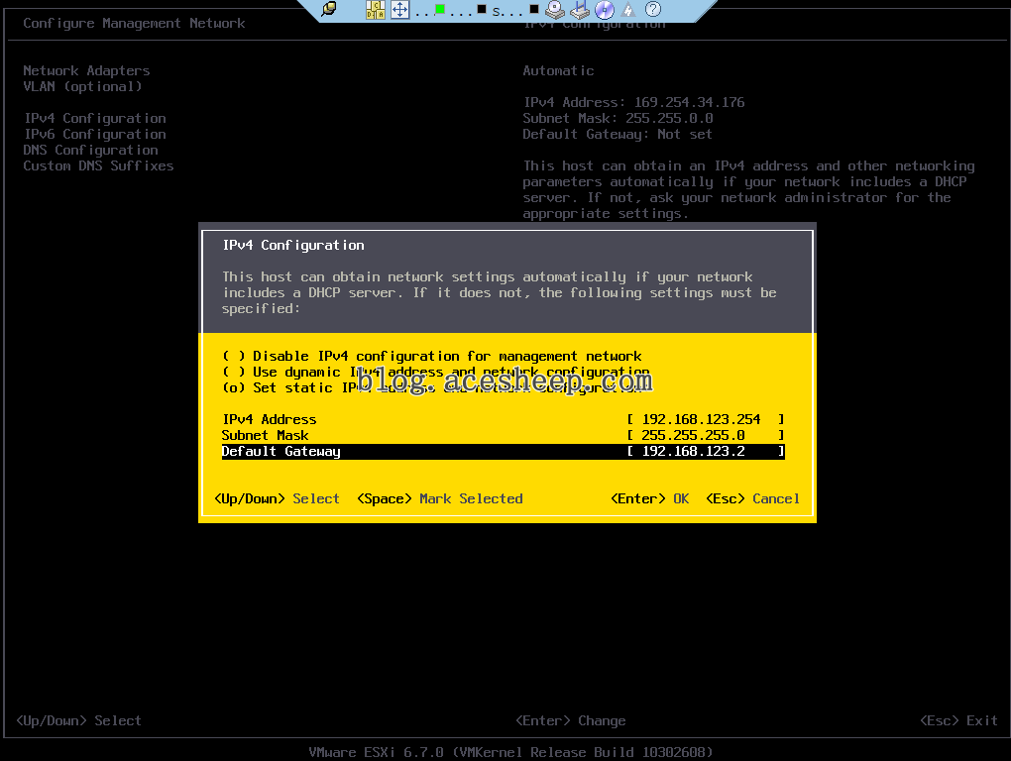Click the Subnet Mask input field

pos(704,435)
